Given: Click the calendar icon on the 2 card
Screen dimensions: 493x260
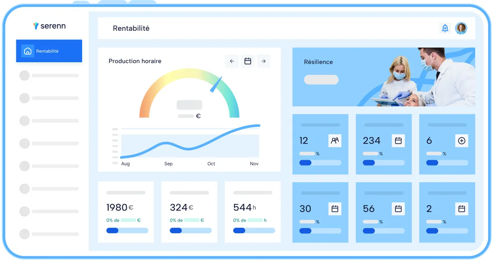Looking at the screenshot, I should (x=461, y=209).
